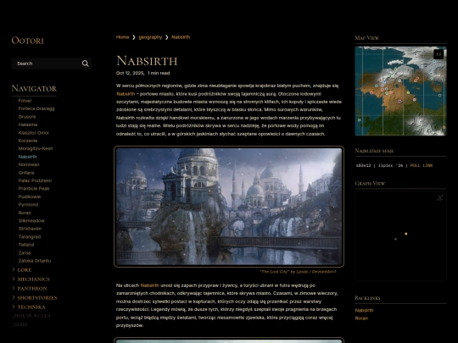Open Klasztor Omol in the navigator
The image size is (458, 343).
coord(33,133)
